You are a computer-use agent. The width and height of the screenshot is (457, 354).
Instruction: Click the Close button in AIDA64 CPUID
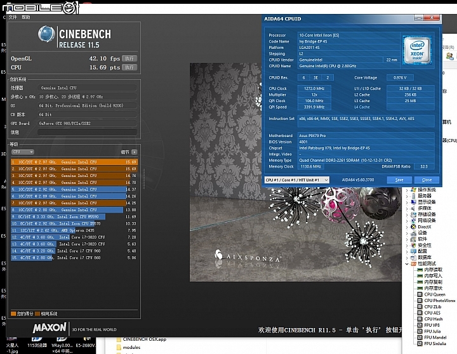pos(427,180)
